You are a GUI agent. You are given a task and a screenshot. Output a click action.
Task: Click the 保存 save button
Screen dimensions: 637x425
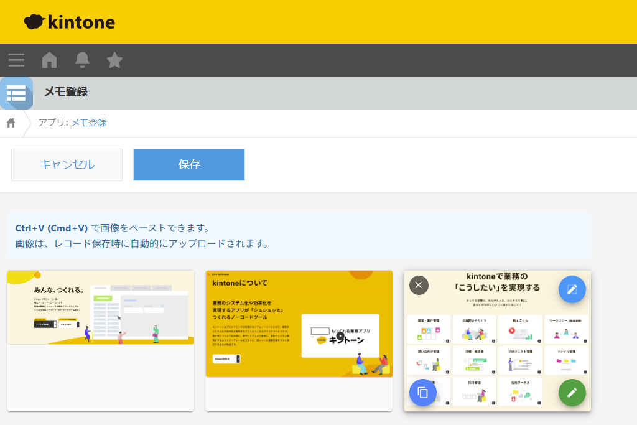click(188, 164)
